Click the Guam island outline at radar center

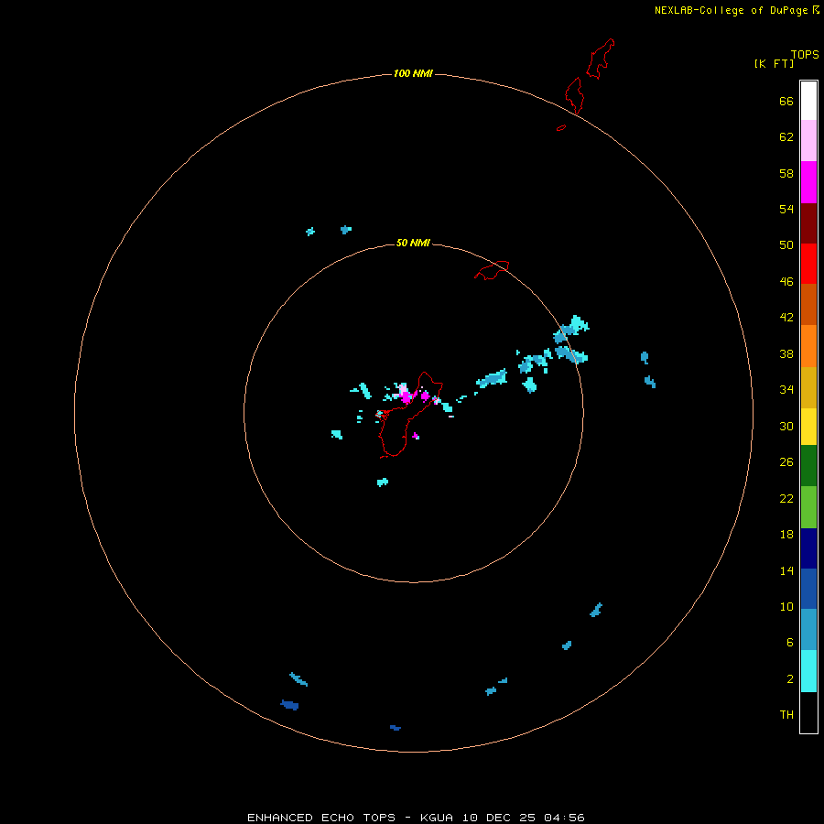pos(410,415)
